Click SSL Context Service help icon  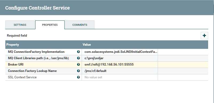pos(78,77)
